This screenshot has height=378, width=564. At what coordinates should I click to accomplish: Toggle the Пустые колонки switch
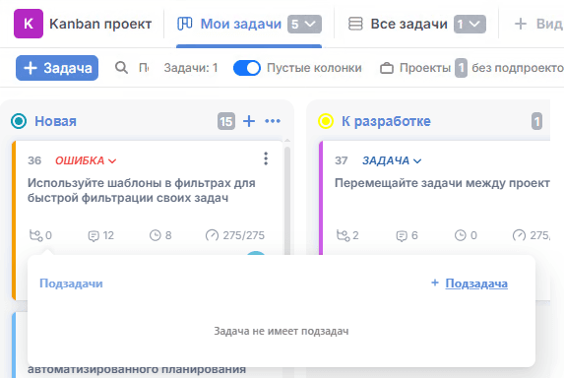[247, 68]
